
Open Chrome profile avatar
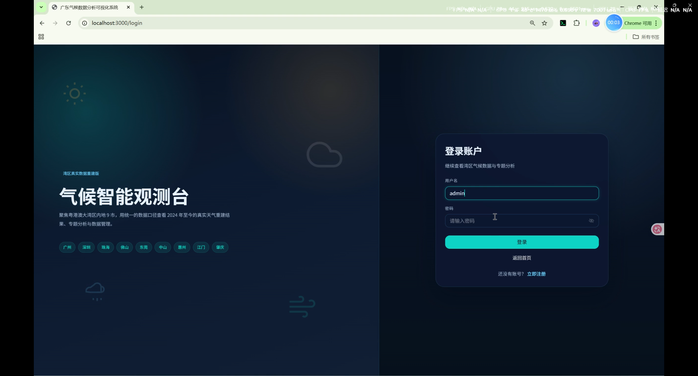[x=596, y=23]
